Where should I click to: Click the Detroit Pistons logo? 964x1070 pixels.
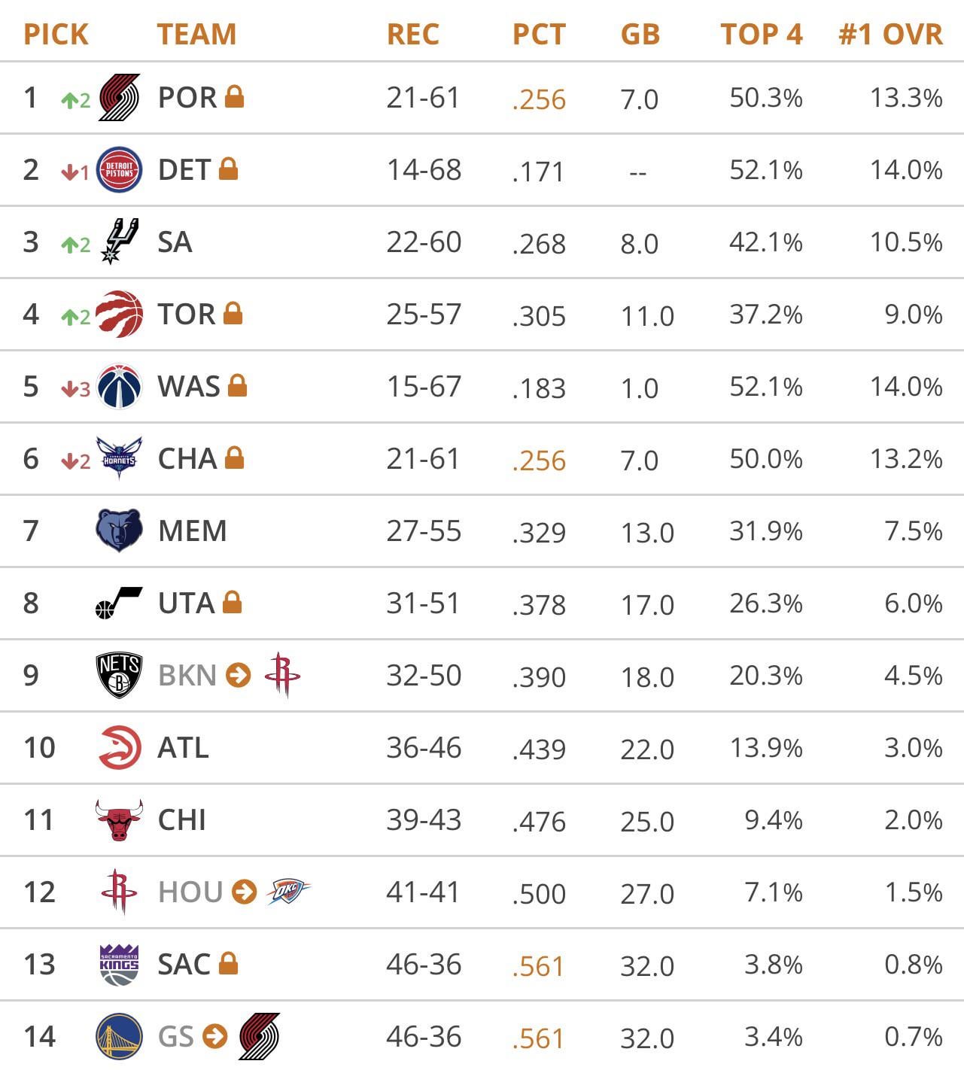coord(119,169)
